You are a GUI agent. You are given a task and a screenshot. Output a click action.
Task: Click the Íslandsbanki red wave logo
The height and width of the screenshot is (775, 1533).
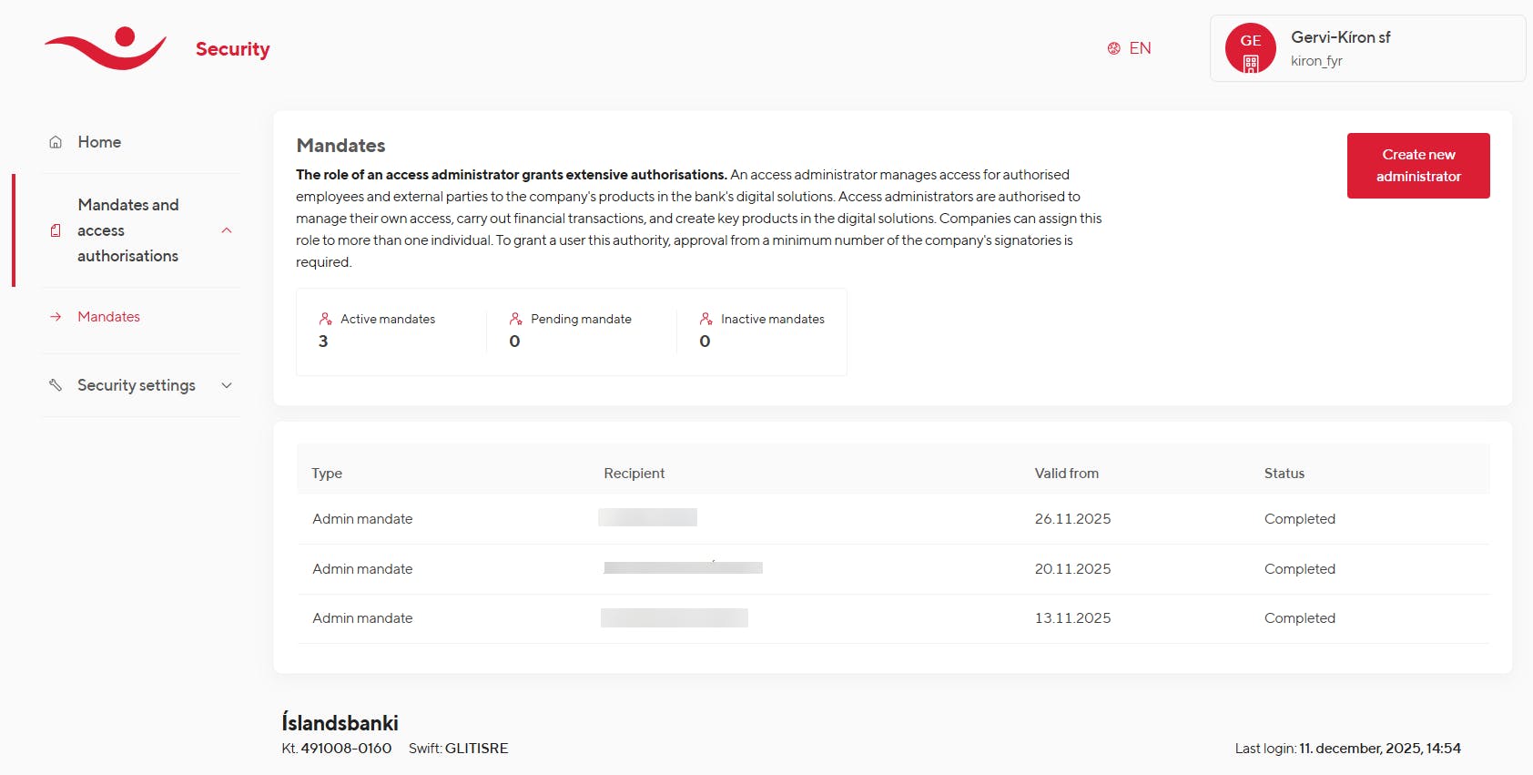coord(106,48)
